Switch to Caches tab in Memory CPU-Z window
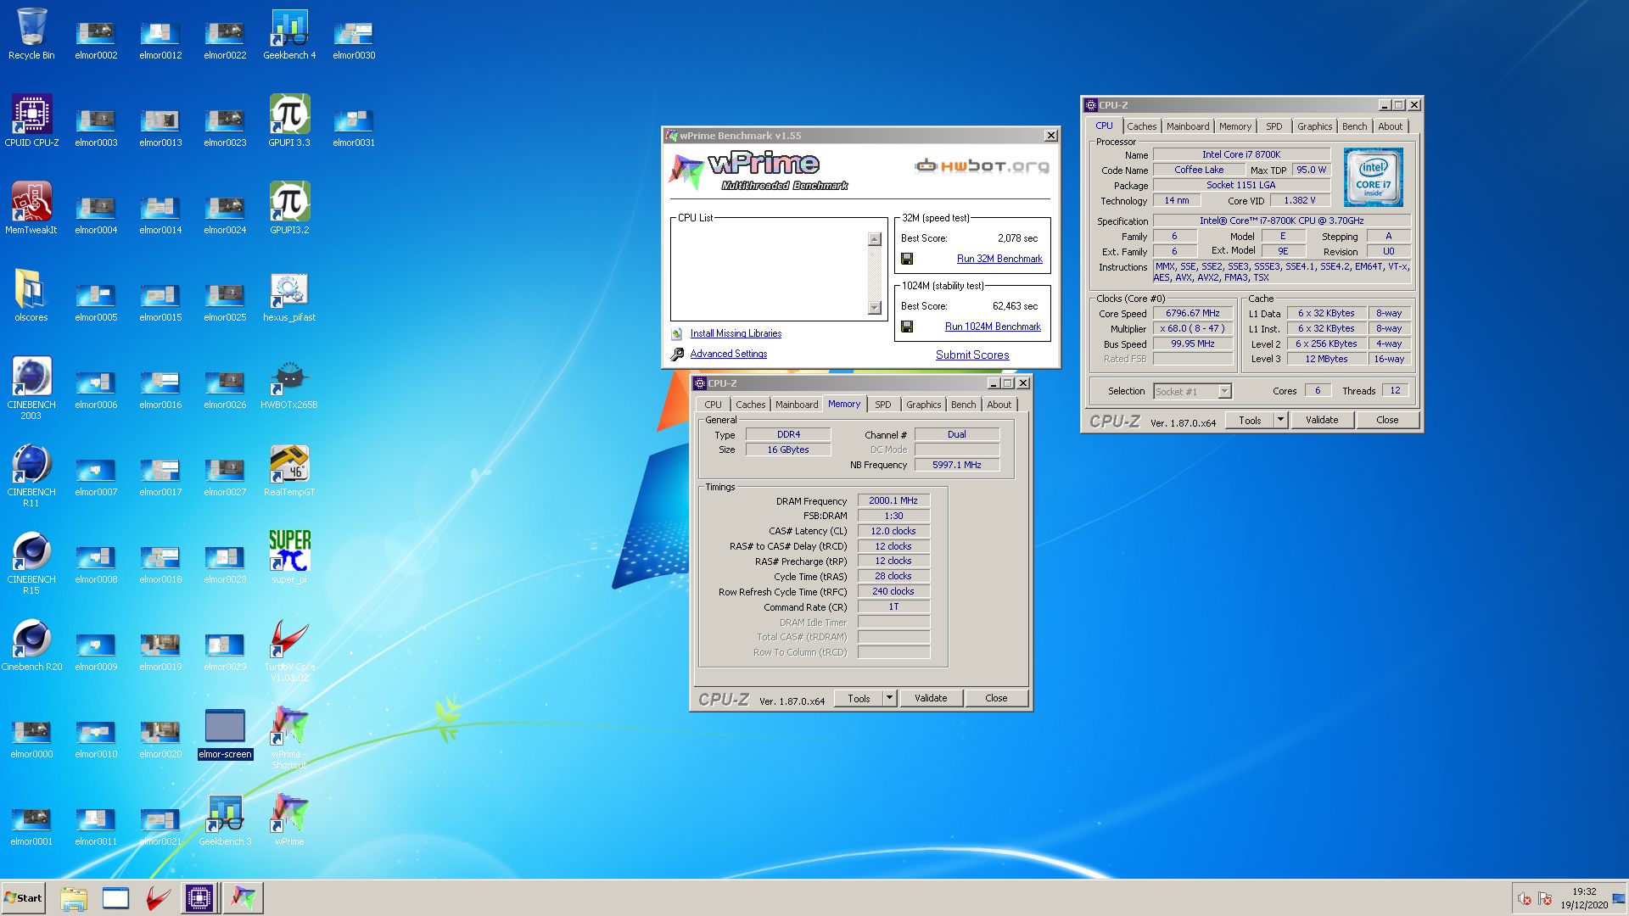The image size is (1629, 916). tap(750, 405)
